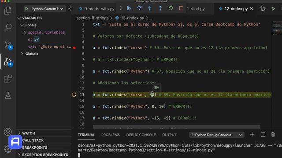Open the Accounts menu

8,132
